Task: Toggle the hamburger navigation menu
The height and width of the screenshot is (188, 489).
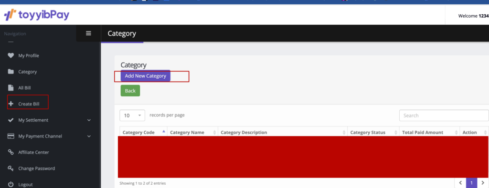Action: [88, 33]
